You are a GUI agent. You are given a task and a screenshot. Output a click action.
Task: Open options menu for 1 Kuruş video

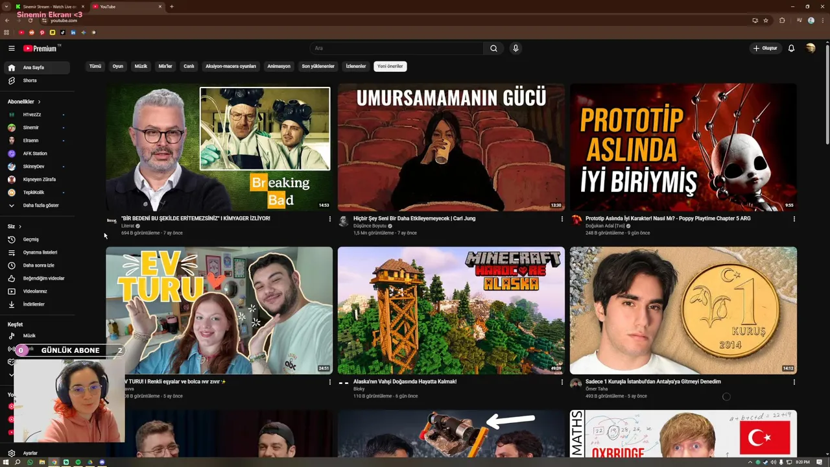click(794, 383)
